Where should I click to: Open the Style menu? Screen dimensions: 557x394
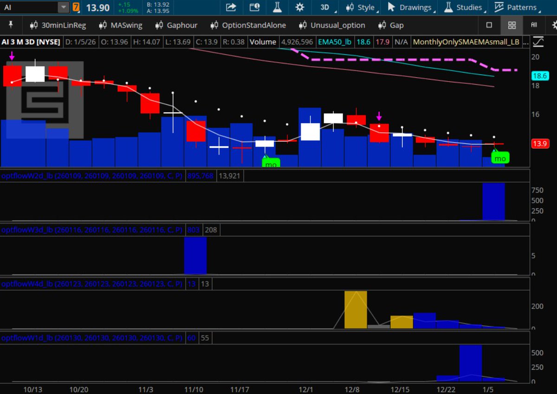pyautogui.click(x=362, y=7)
